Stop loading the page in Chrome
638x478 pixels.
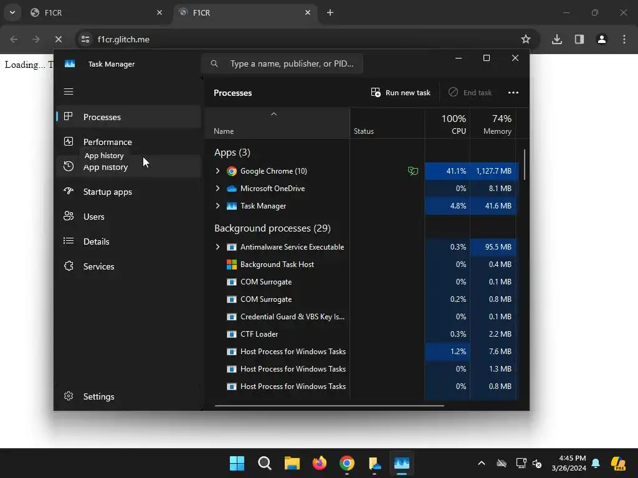tap(58, 39)
